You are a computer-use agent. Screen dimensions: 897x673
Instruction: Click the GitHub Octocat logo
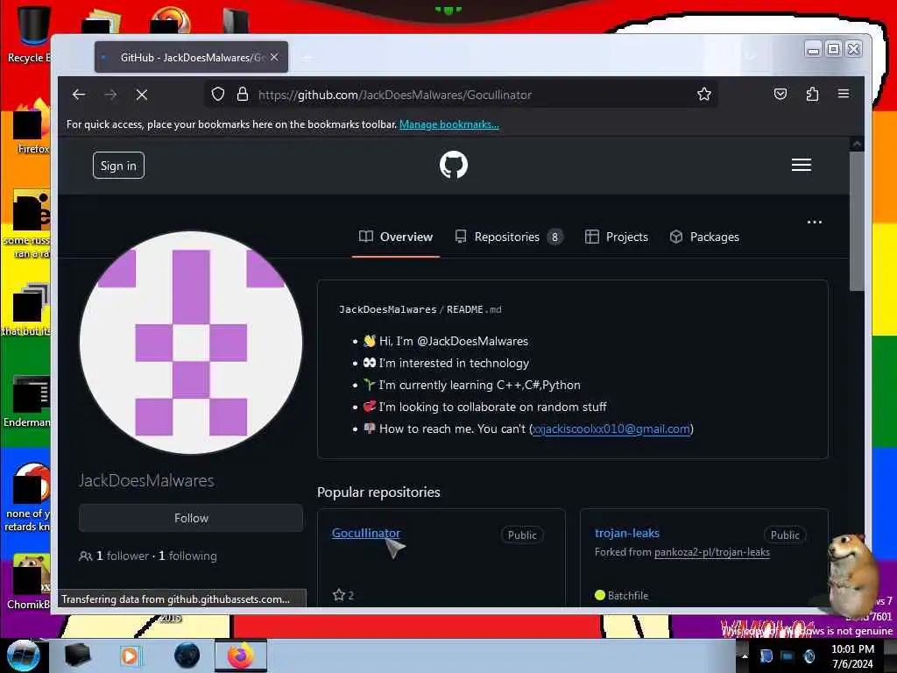coord(454,165)
